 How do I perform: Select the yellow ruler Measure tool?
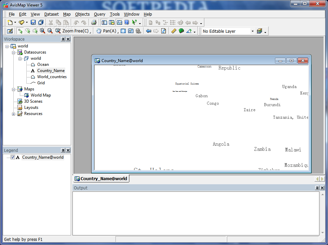pos(174,31)
